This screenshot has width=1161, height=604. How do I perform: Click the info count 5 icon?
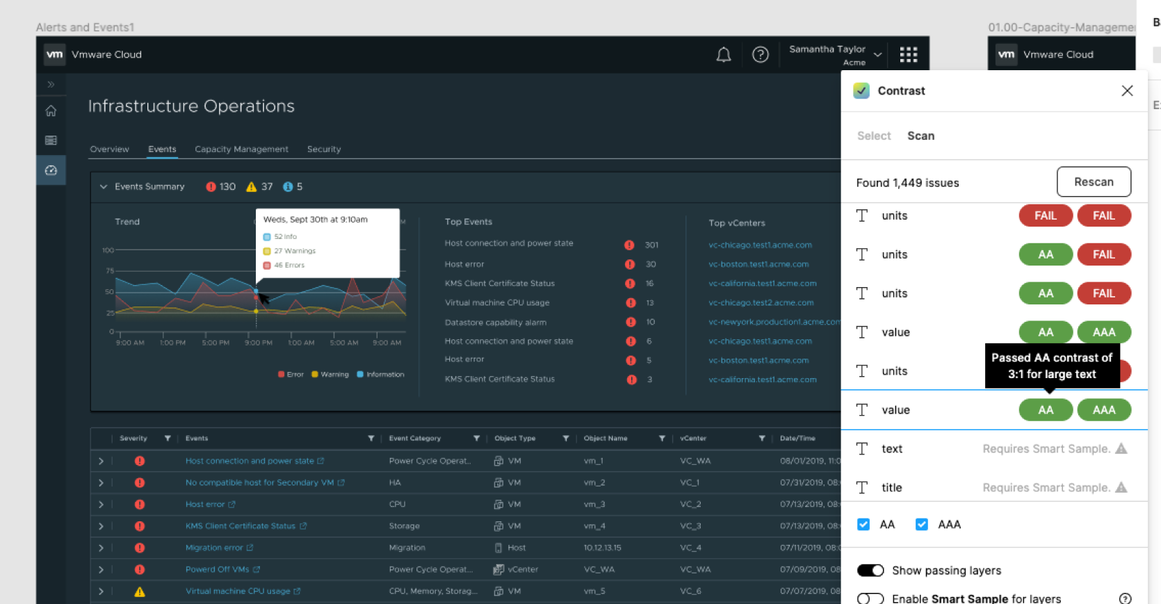(288, 187)
